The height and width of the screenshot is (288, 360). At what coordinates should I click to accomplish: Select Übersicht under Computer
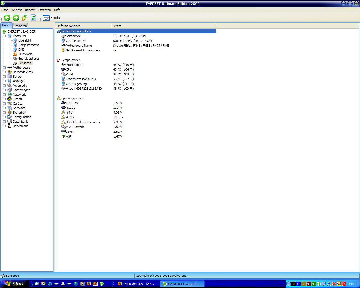point(25,40)
